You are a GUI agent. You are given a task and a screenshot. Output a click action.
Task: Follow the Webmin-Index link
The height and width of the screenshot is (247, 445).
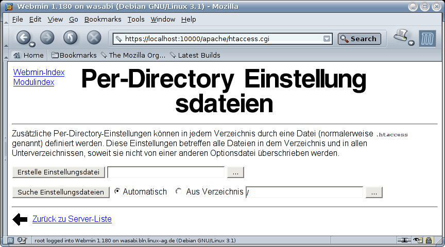pos(39,73)
